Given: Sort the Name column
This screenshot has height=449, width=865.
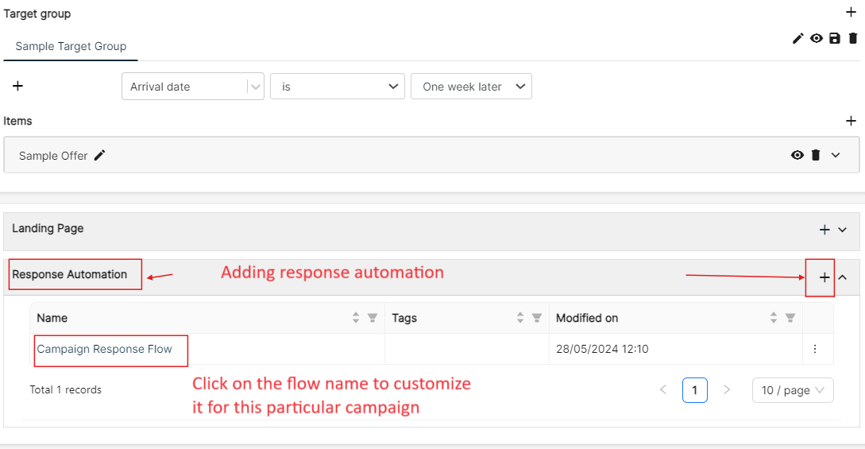Looking at the screenshot, I should tap(356, 318).
